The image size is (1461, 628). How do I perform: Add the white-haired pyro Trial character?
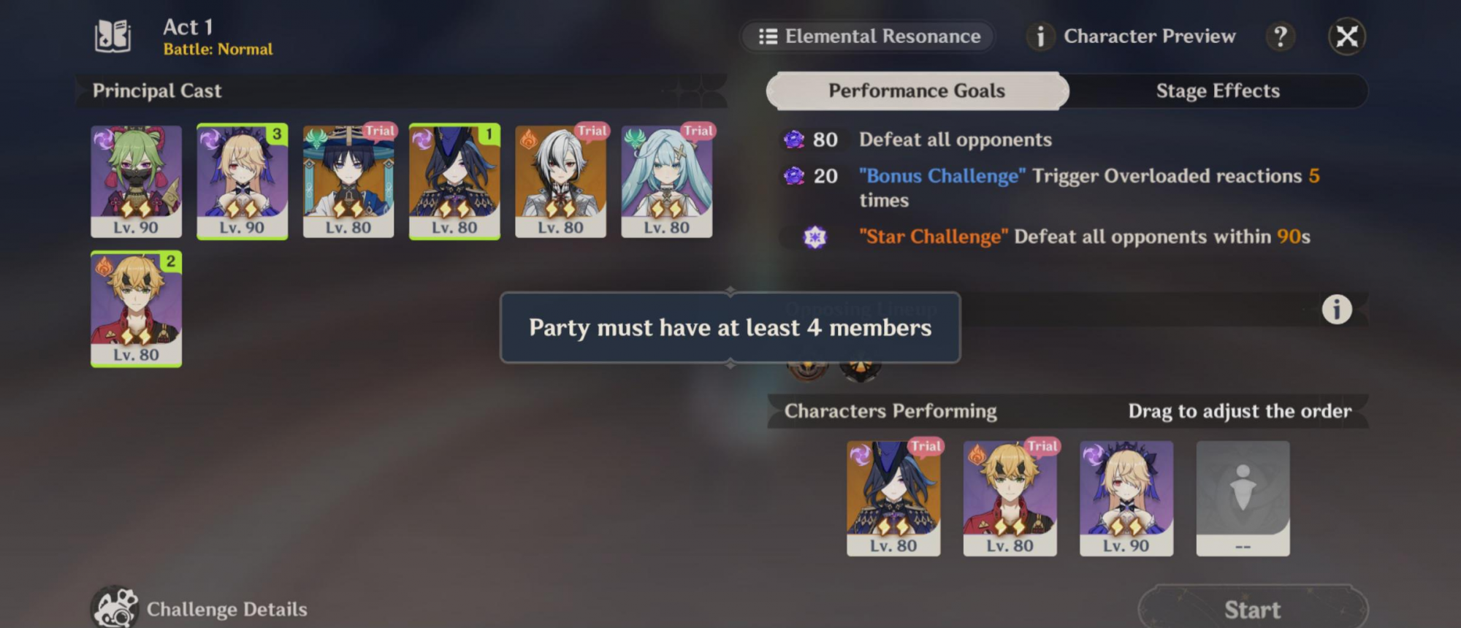point(560,181)
